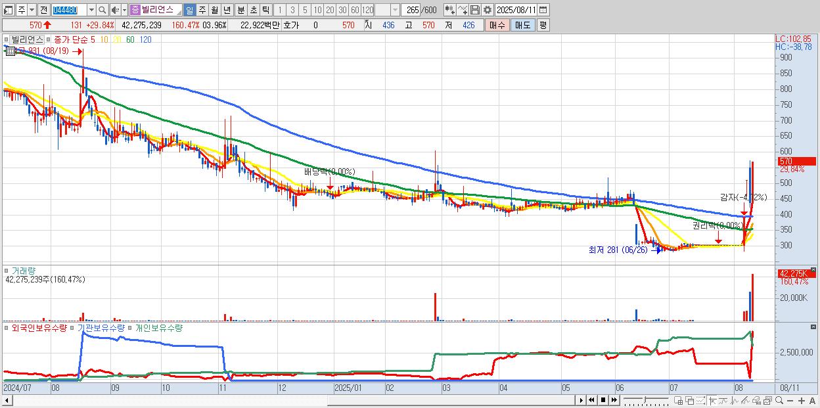
Task: Click the pencil drawing tool icon at bottom
Action: tap(746, 400)
